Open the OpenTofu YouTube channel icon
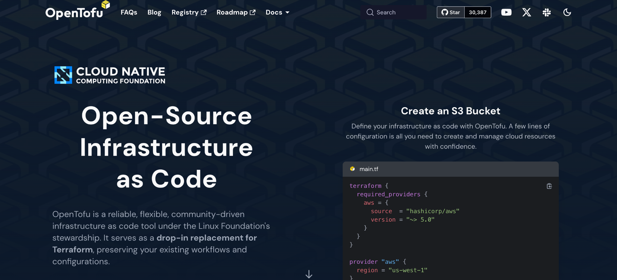This screenshot has height=280, width=617. (506, 12)
